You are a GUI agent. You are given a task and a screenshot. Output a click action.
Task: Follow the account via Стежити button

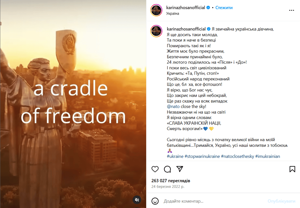(224, 8)
